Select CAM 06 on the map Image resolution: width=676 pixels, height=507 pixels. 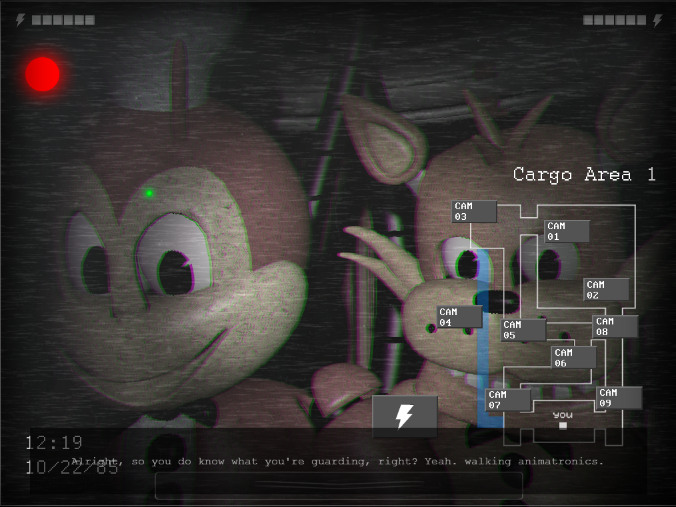[574, 358]
